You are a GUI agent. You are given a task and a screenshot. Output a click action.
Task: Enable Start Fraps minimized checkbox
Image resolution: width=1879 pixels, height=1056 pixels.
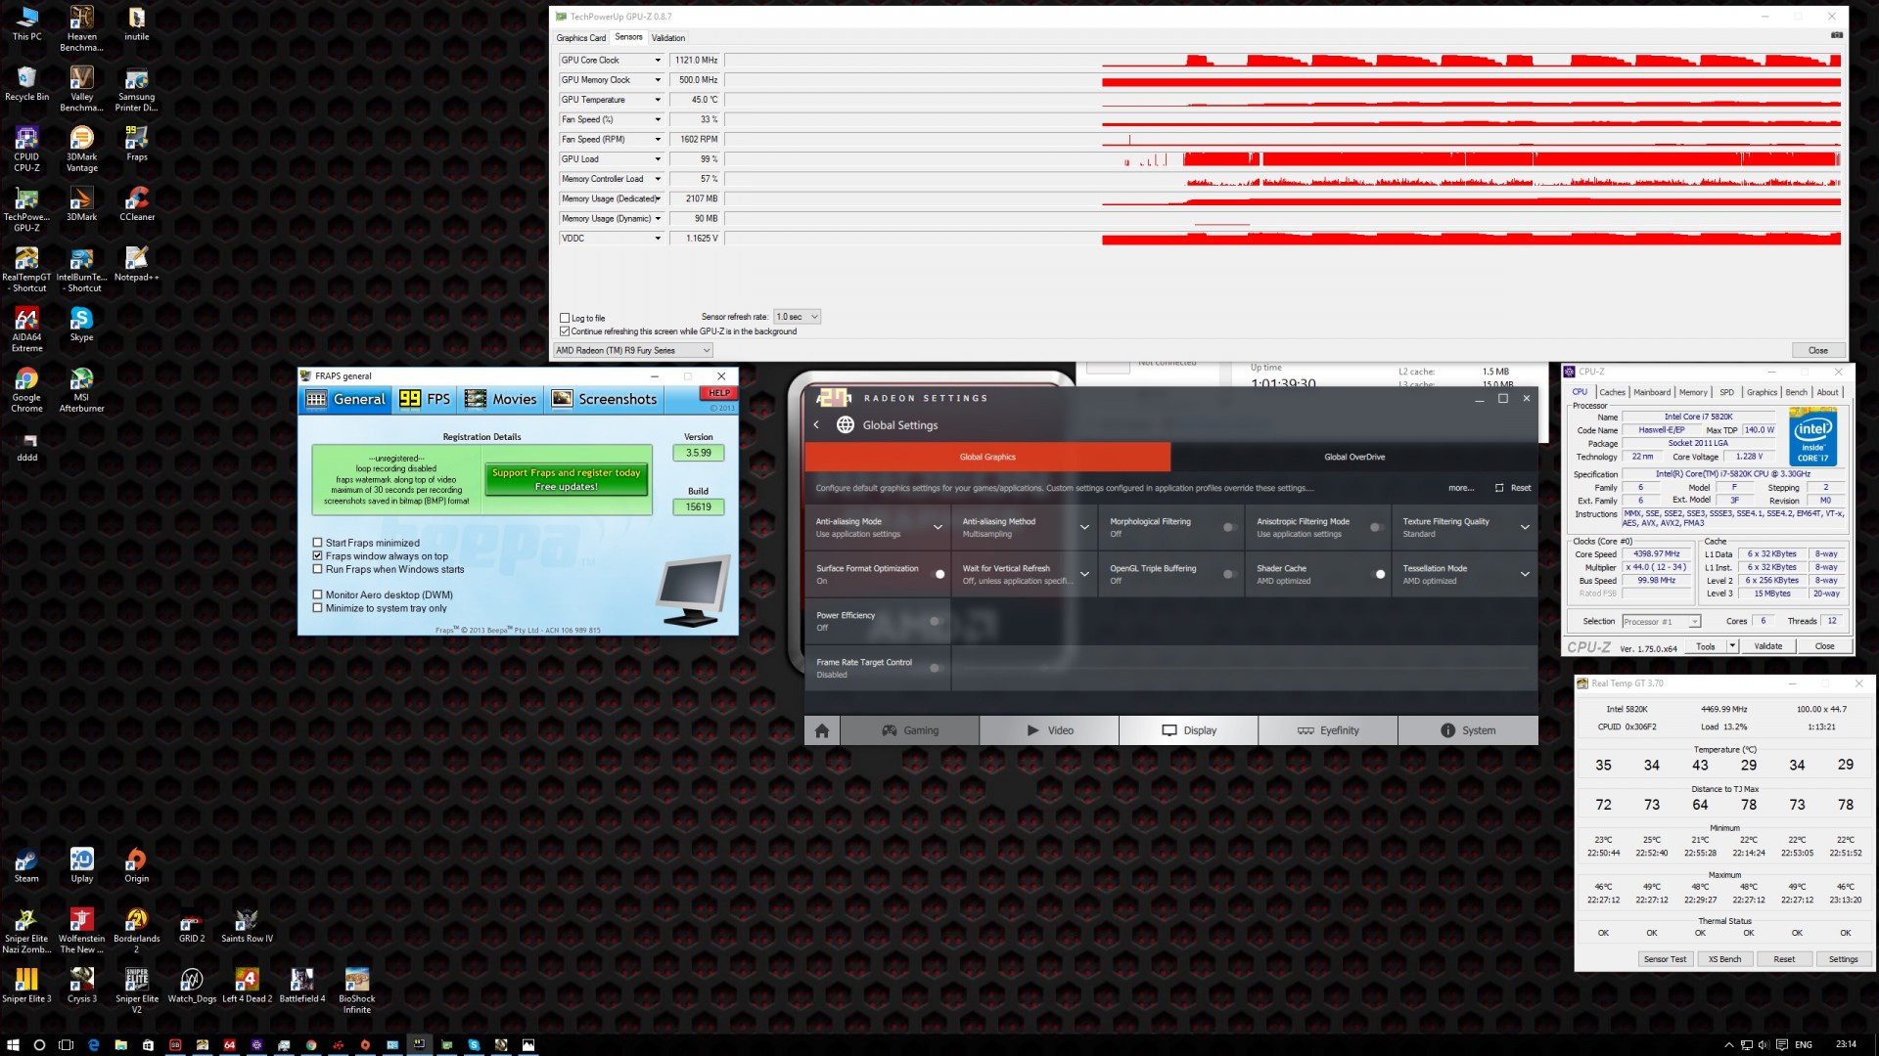point(317,543)
